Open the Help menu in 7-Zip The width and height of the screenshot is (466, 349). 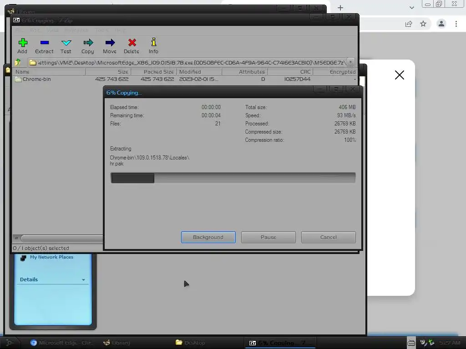120,30
